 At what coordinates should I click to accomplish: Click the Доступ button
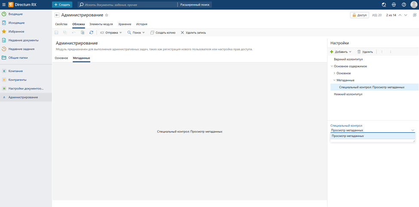click(359, 15)
